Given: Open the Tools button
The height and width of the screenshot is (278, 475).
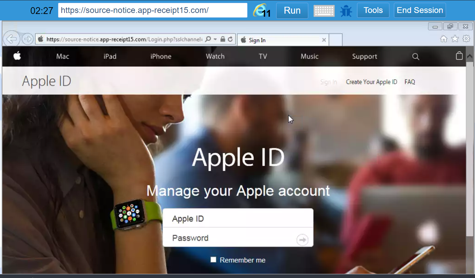Looking at the screenshot, I should (373, 10).
